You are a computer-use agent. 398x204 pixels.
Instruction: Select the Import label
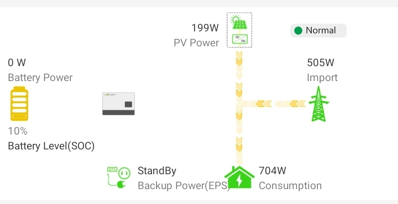322,77
